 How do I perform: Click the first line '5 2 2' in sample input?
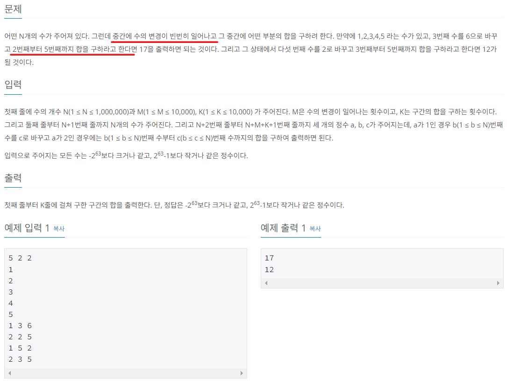(x=20, y=258)
